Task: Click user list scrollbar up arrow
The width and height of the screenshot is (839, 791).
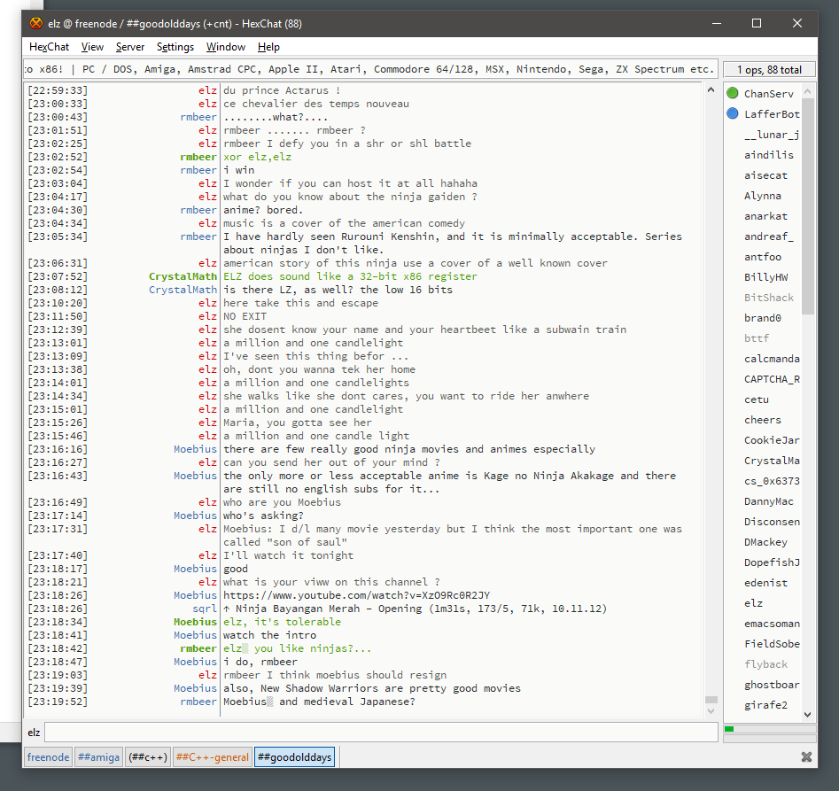Action: pyautogui.click(x=808, y=91)
